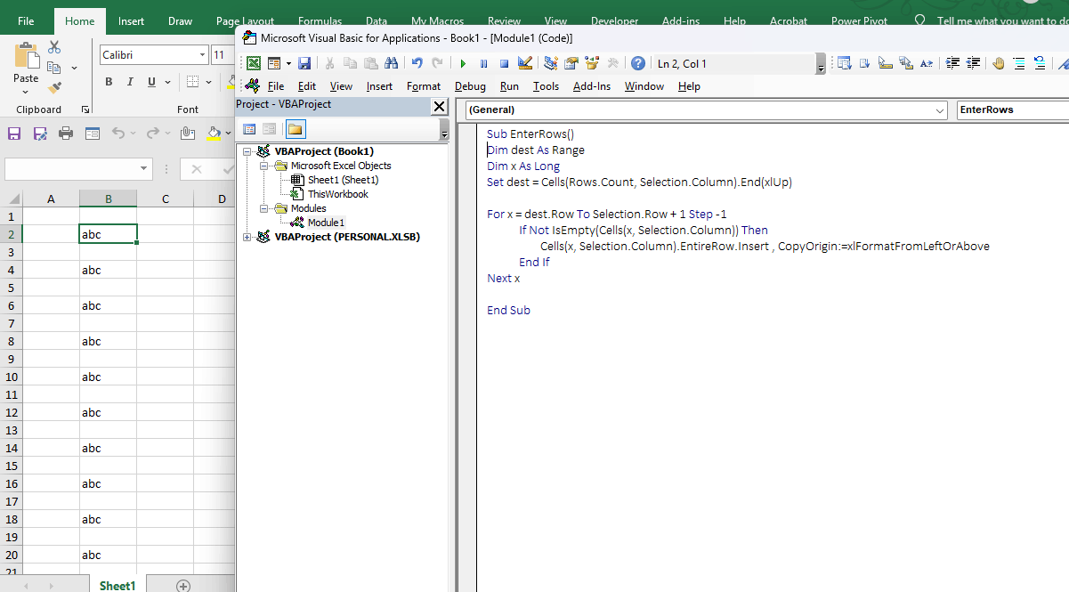Pause execution with the Break icon

coord(483,63)
